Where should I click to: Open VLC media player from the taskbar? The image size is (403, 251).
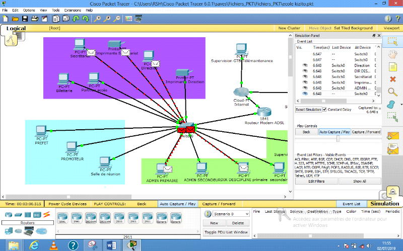tap(53, 245)
